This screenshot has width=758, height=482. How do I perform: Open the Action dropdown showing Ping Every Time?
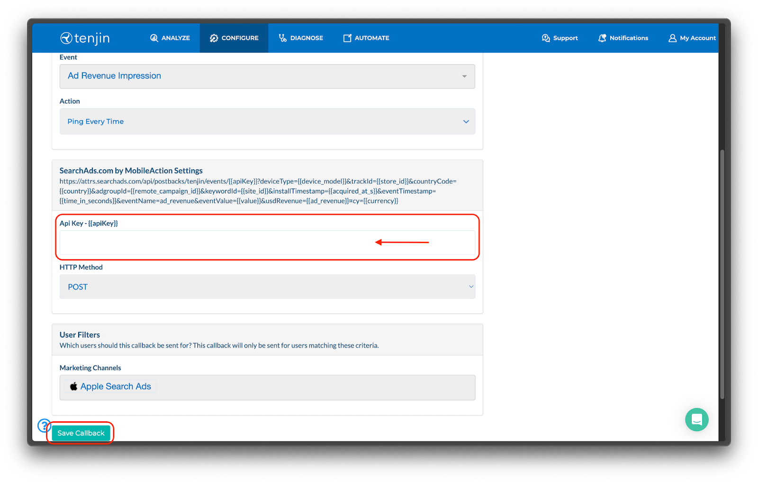point(267,121)
